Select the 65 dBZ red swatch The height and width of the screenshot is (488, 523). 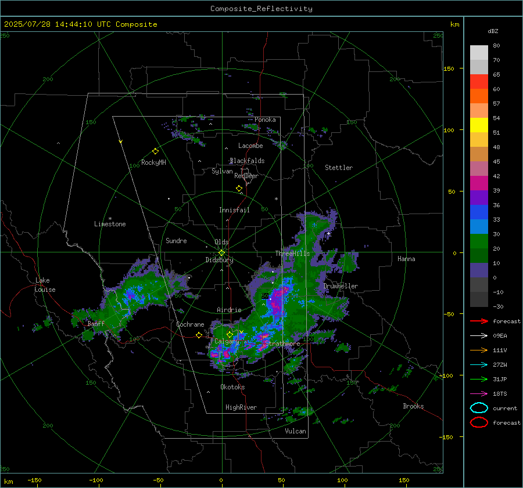479,81
